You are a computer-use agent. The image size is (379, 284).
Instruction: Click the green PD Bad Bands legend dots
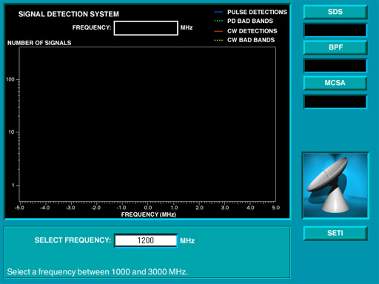pos(218,21)
